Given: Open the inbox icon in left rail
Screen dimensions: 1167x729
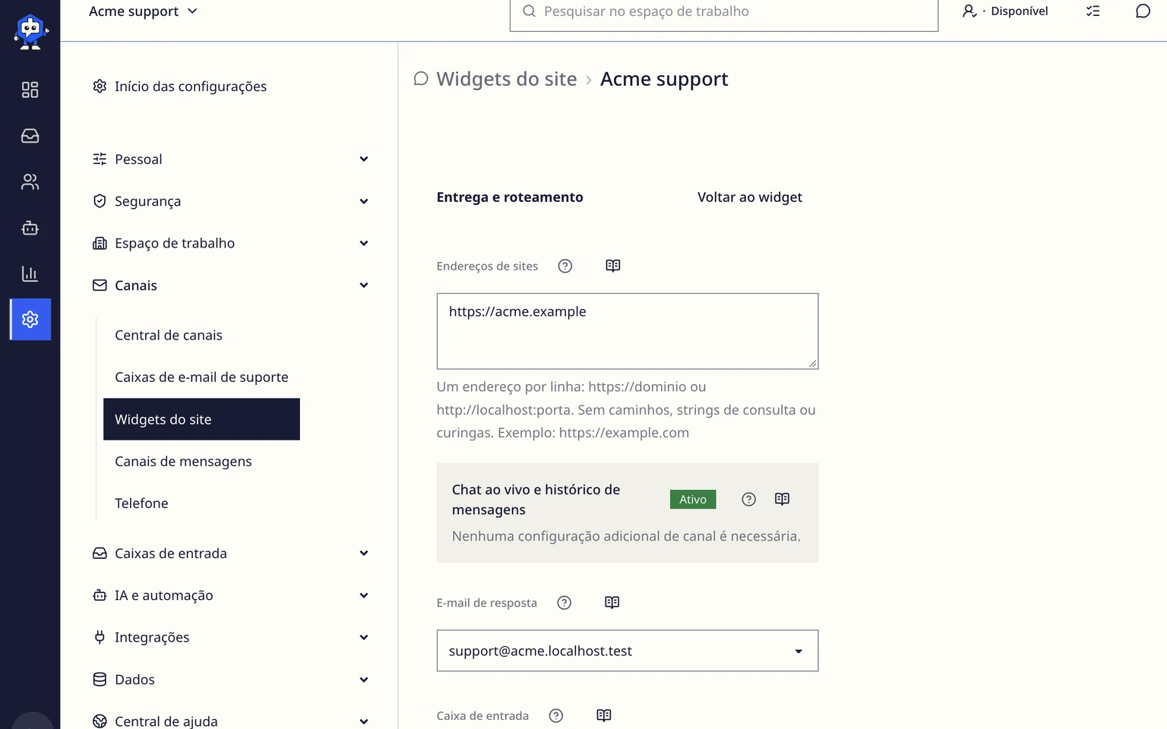Looking at the screenshot, I should click(x=30, y=136).
